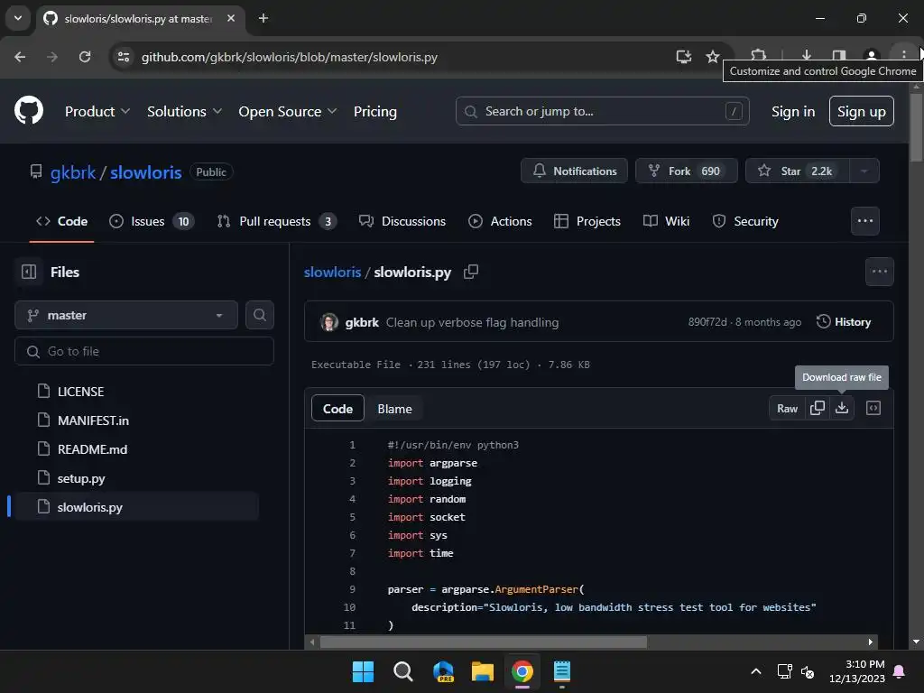Open Chrome extensions puzzle icon

pos(758,57)
